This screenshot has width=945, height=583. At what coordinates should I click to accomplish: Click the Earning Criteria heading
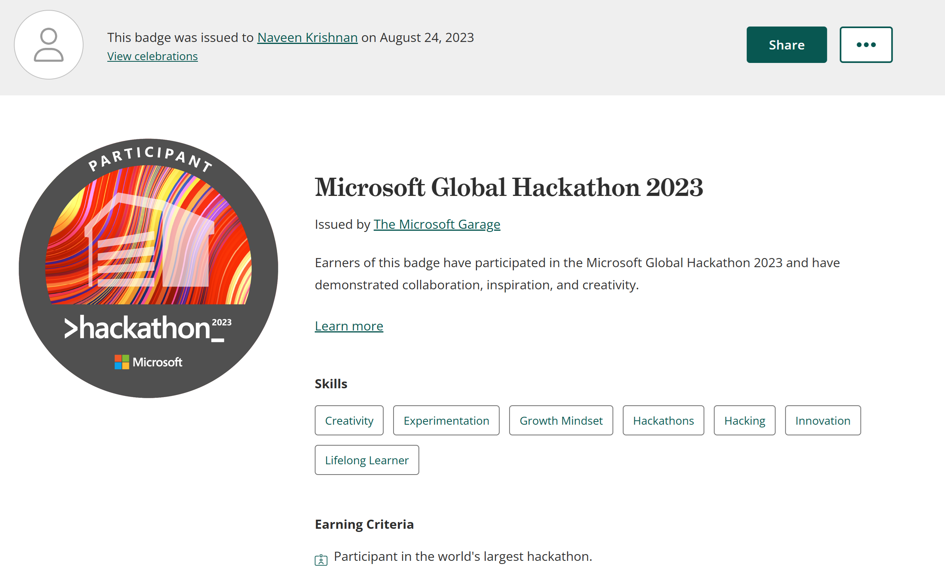tap(364, 524)
